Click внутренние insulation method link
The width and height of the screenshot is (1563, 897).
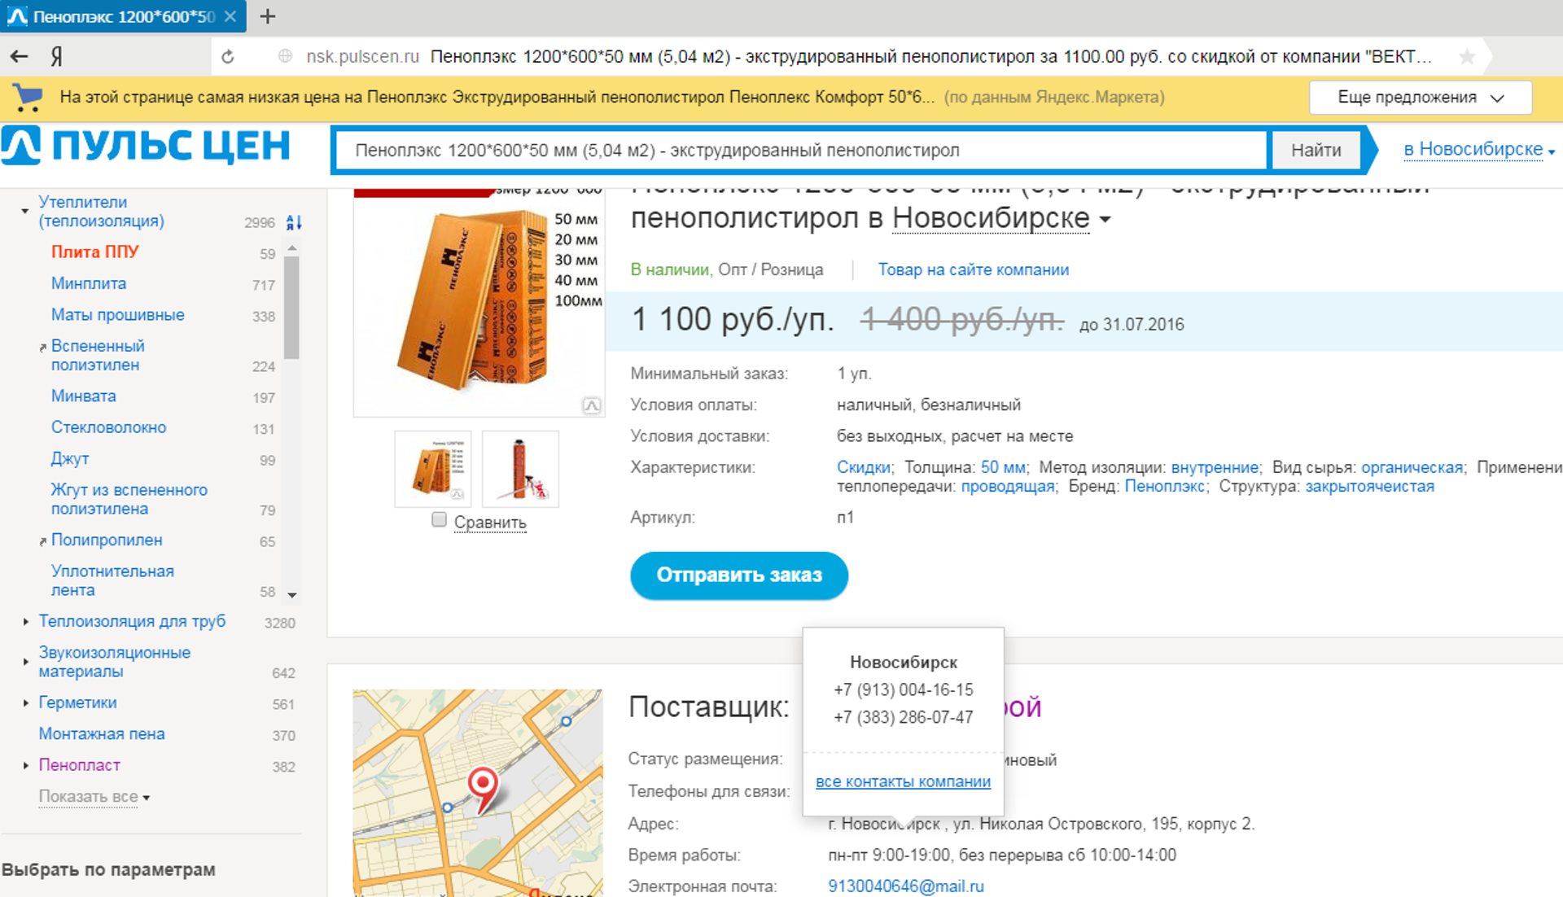point(1215,467)
